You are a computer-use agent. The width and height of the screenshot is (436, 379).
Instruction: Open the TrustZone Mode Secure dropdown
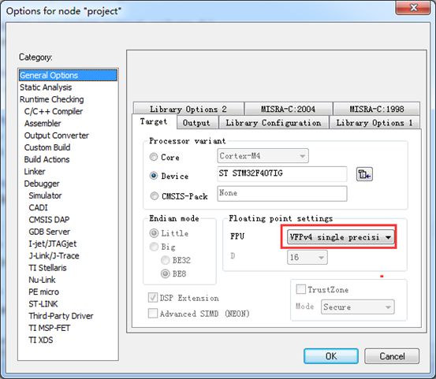pyautogui.click(x=358, y=307)
